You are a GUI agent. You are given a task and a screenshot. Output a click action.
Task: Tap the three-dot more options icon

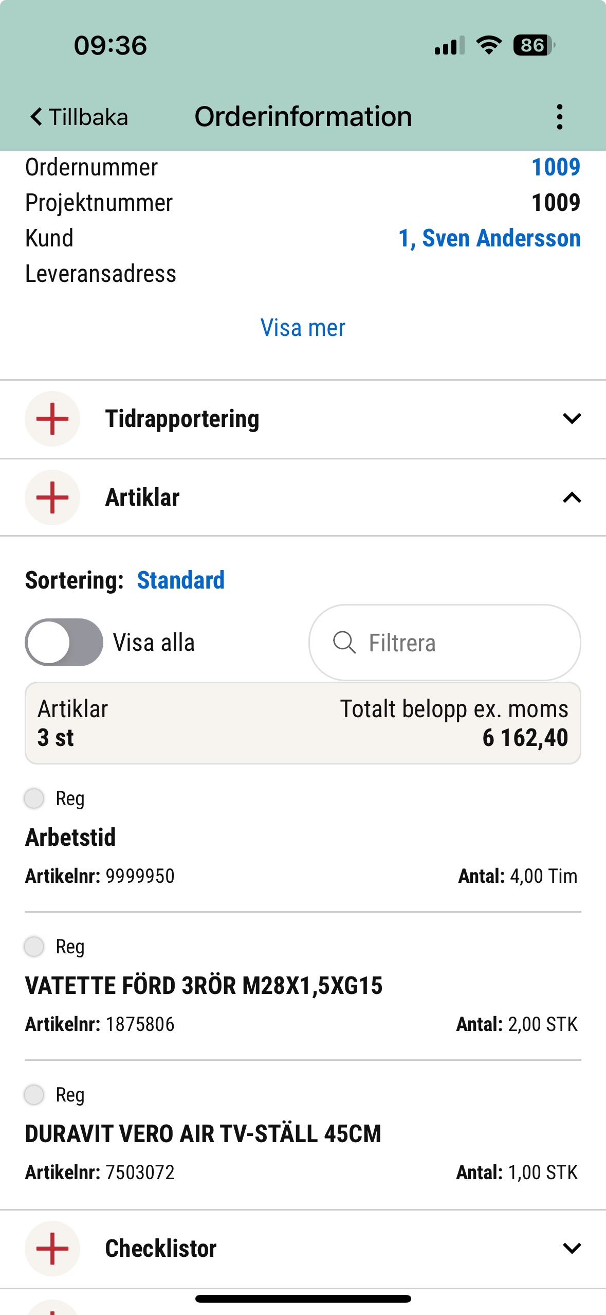point(559,117)
